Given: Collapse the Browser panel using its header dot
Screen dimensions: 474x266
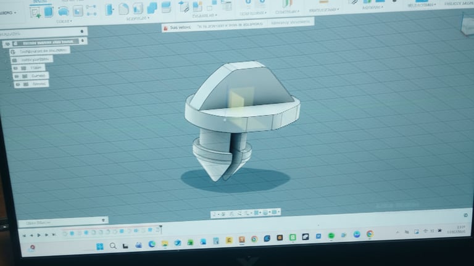Looking at the screenshot, I should 82,31.
